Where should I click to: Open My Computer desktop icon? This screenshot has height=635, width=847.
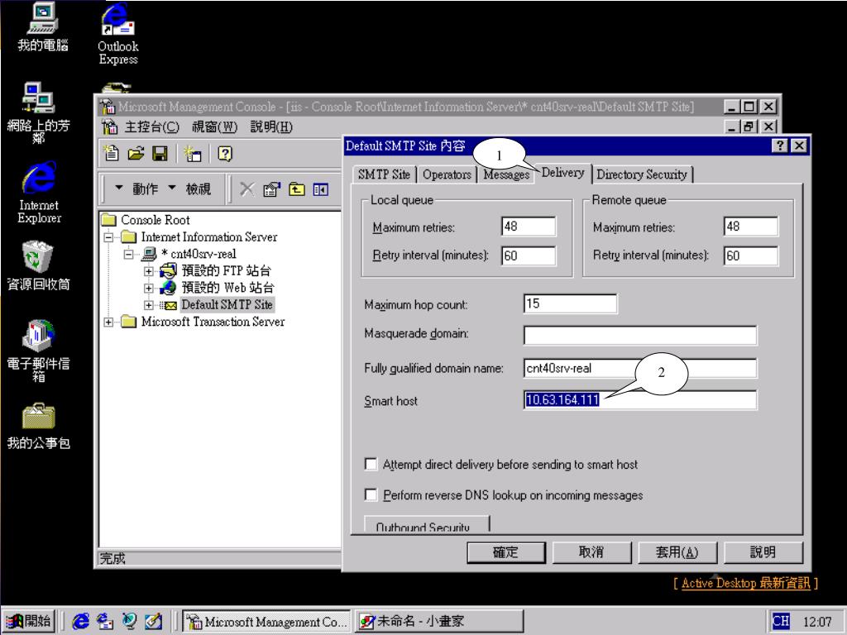43,27
